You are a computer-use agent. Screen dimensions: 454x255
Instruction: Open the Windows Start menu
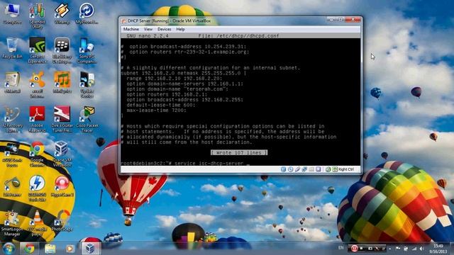9,249
